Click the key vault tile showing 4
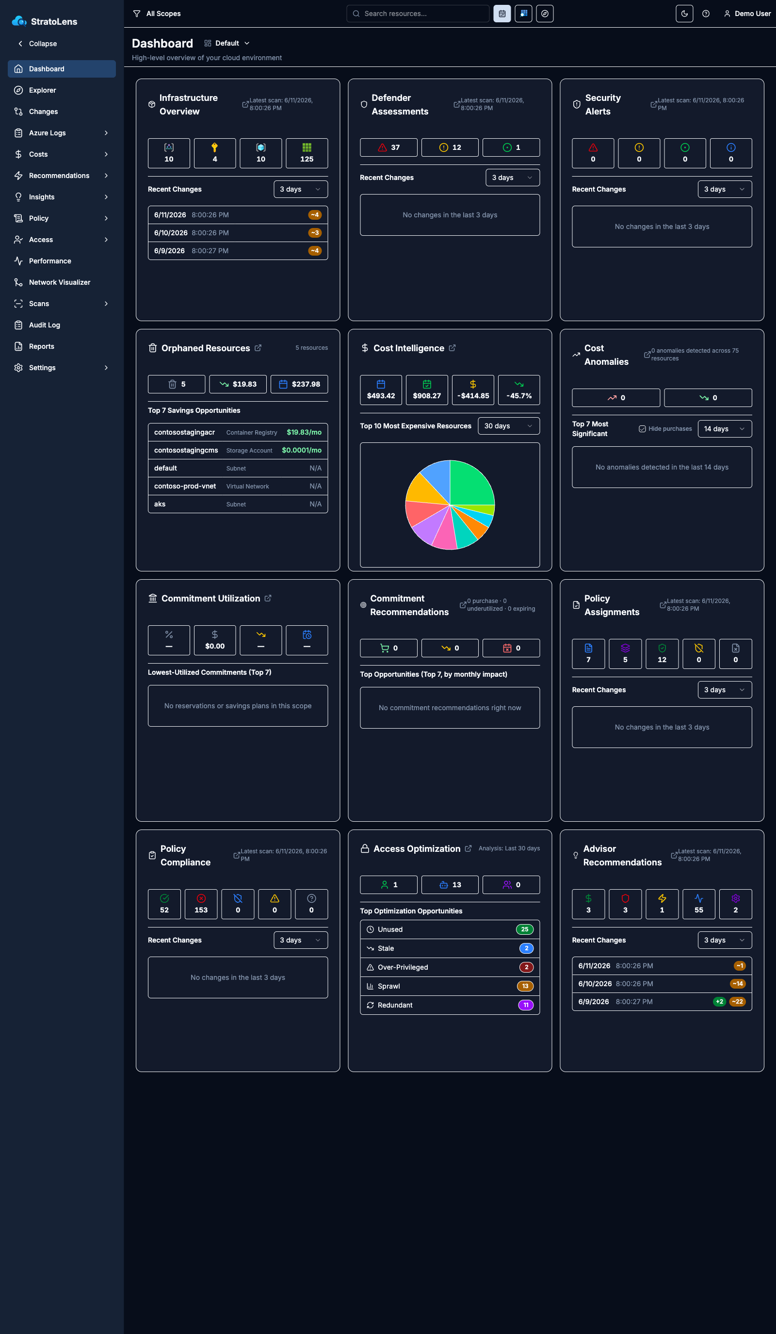This screenshot has height=1334, width=776. 215,153
